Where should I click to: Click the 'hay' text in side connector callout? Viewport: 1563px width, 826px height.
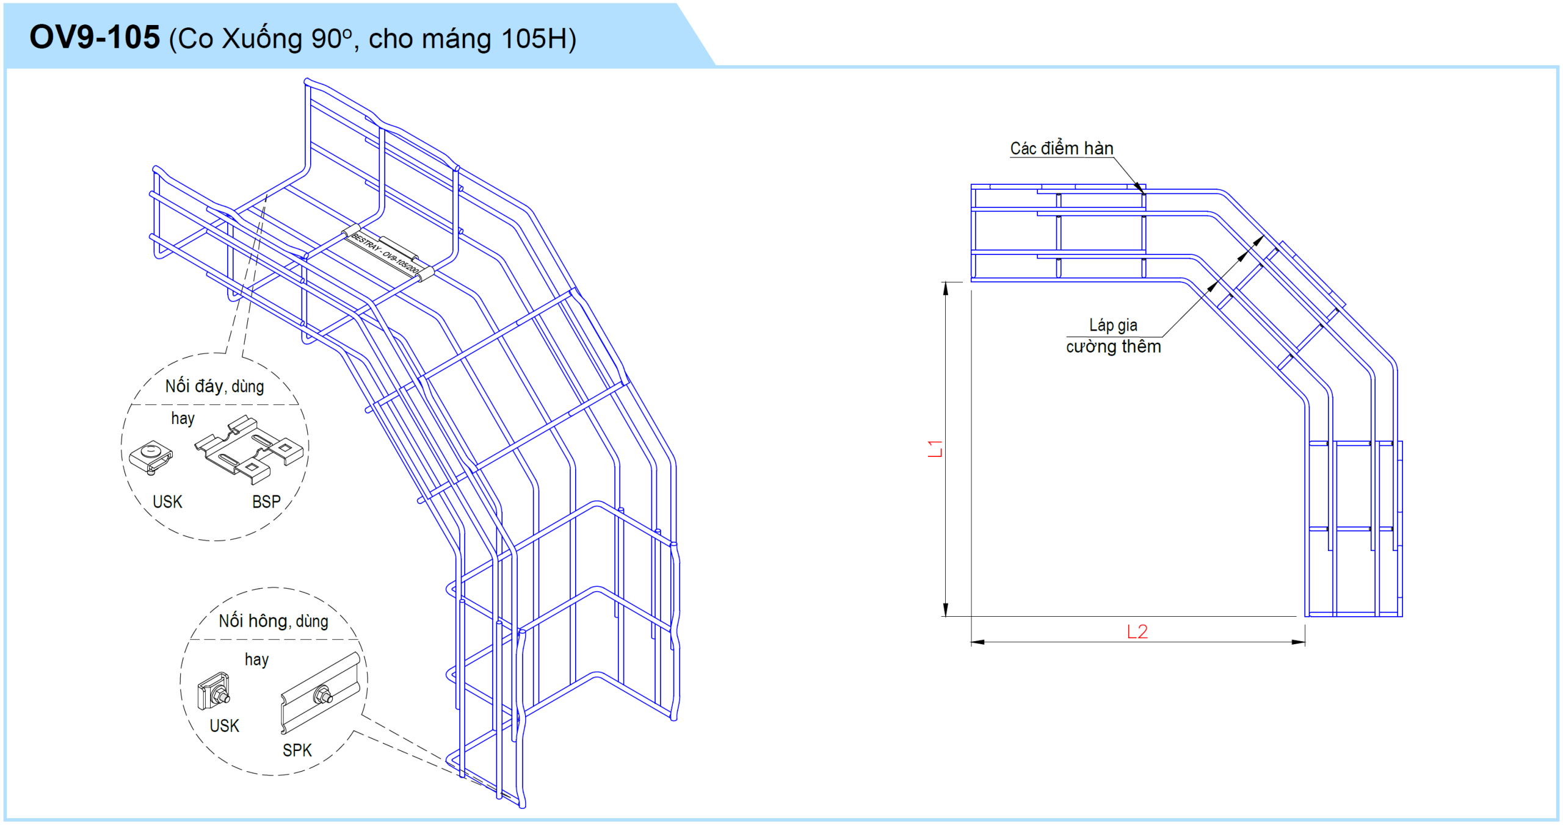point(256,659)
